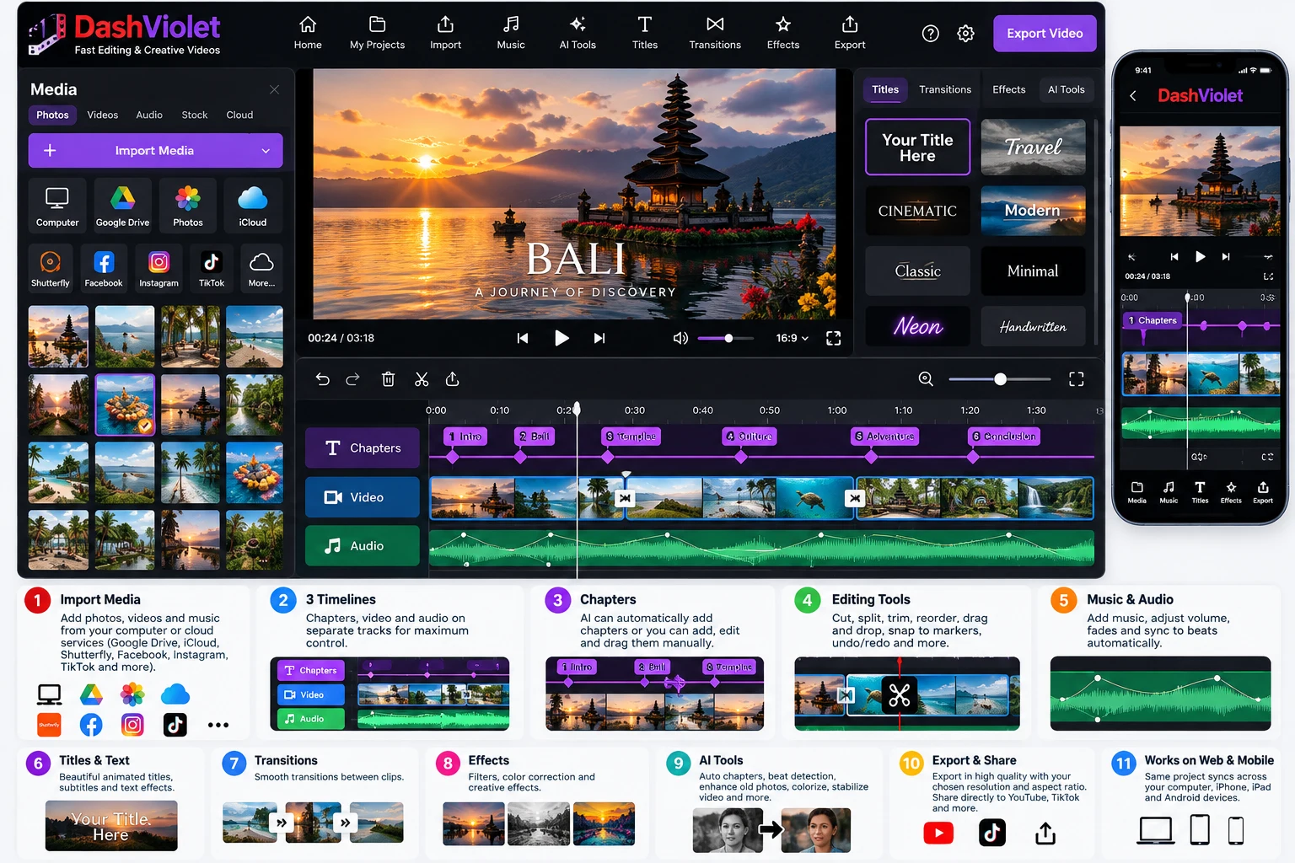The image size is (1295, 863).
Task: Toggle fullscreen on the video preview
Action: click(833, 338)
